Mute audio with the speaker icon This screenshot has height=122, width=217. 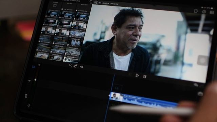(x=29, y=106)
